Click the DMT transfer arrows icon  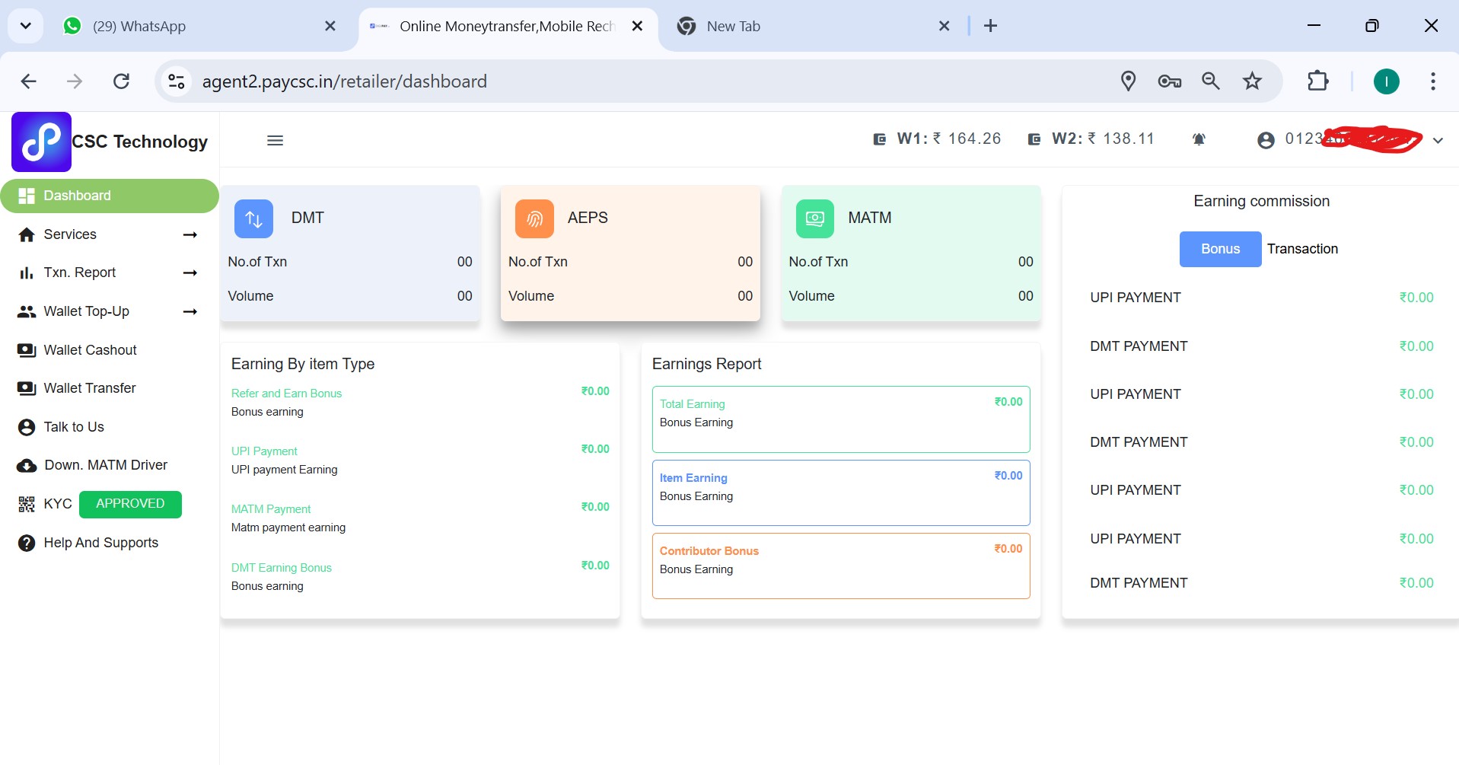254,219
